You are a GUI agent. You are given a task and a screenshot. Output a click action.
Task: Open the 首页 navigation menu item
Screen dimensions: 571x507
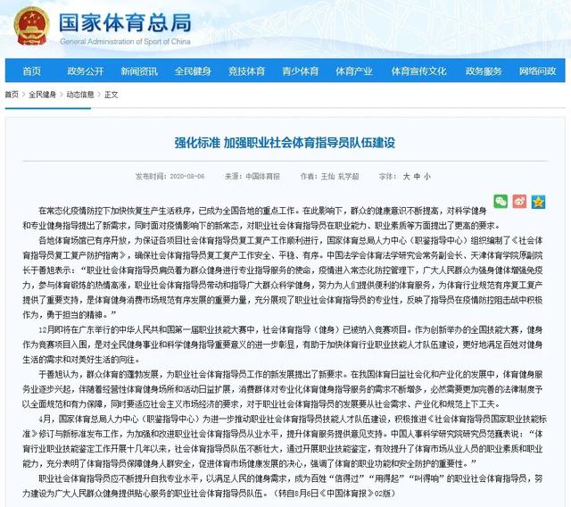pos(32,71)
